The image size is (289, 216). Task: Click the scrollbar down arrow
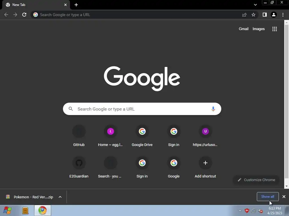tap(286, 186)
